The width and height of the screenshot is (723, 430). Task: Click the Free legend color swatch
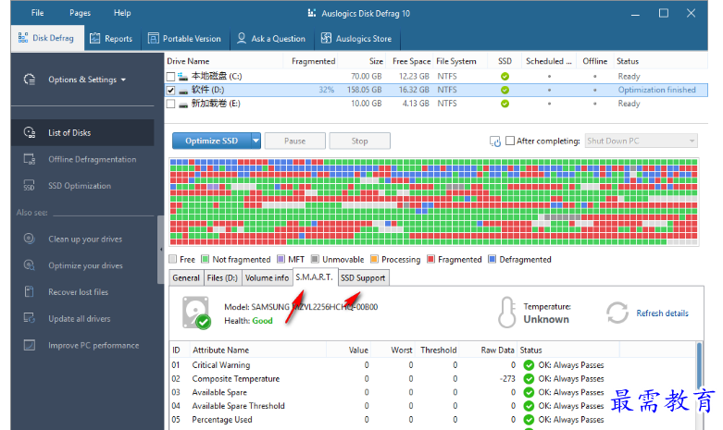coord(173,259)
